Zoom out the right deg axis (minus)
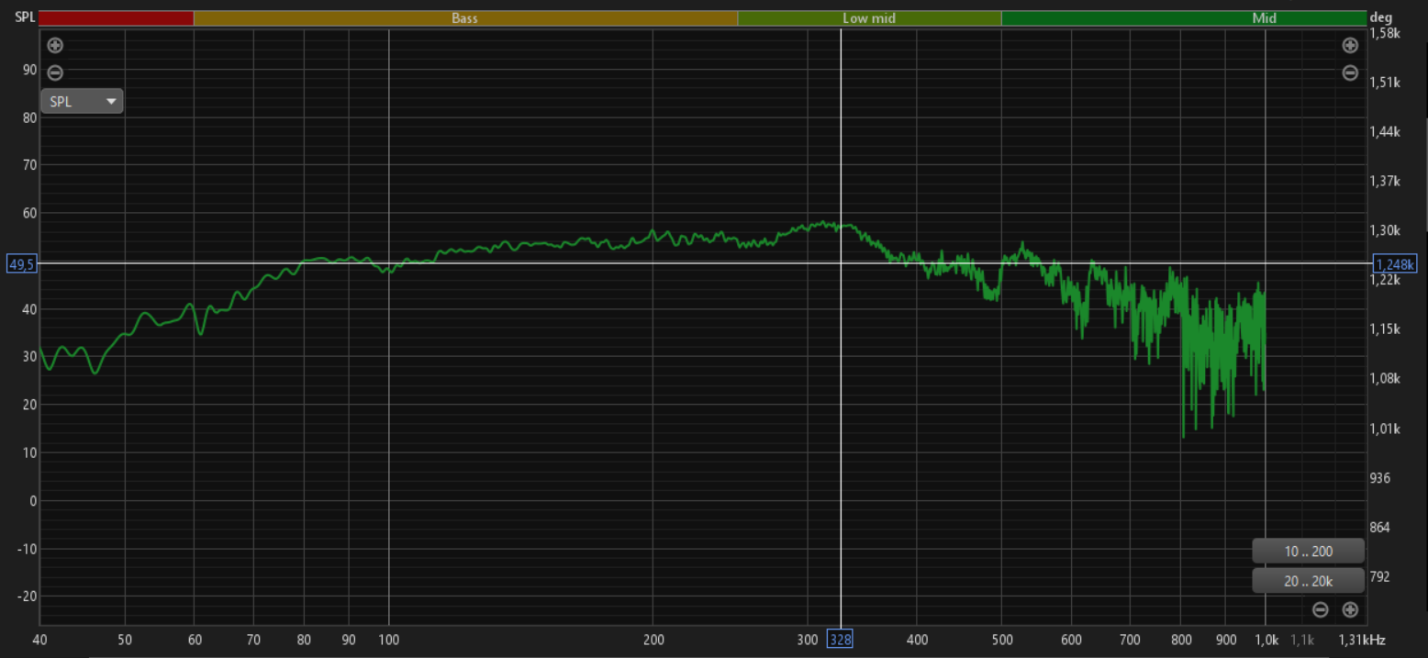1428x658 pixels. 1349,72
